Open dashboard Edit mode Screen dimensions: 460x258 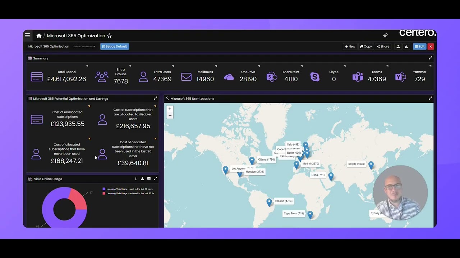click(419, 47)
